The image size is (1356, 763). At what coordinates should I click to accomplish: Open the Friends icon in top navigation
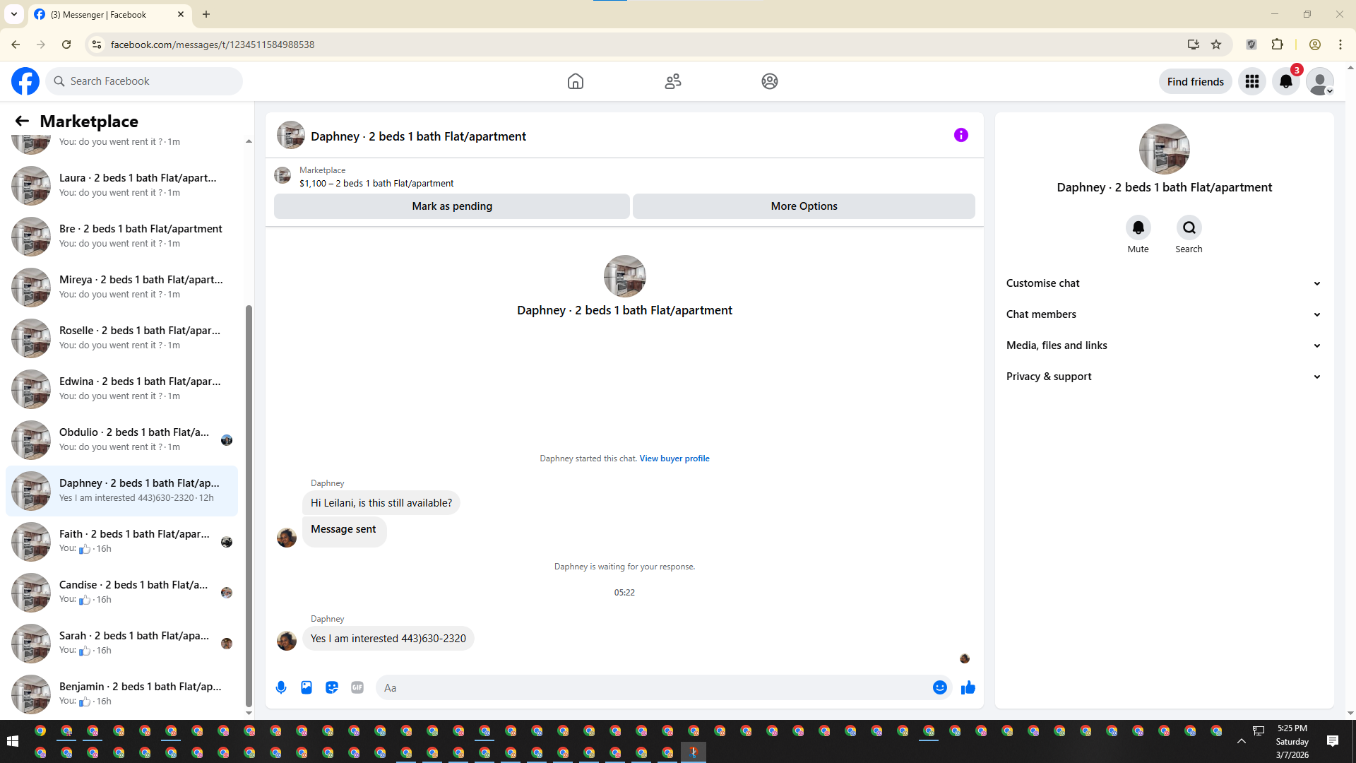coord(673,81)
